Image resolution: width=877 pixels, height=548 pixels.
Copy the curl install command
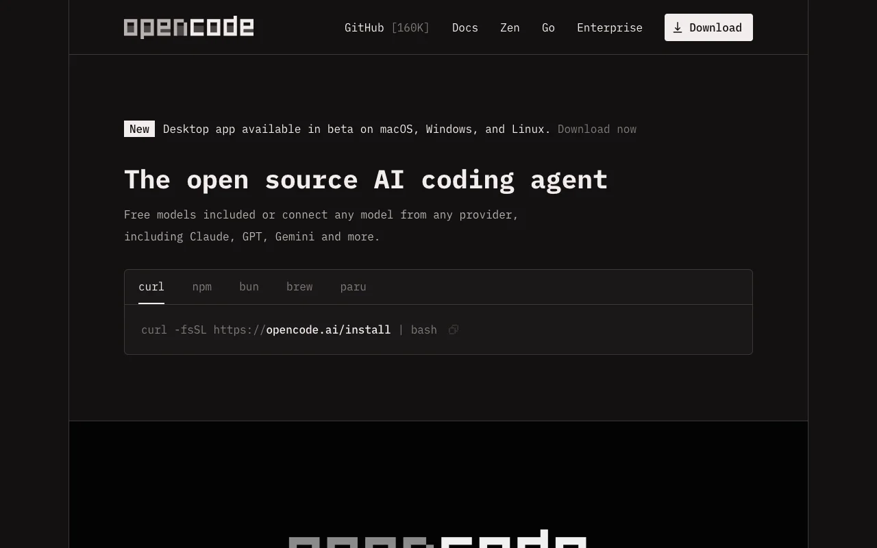pos(454,330)
